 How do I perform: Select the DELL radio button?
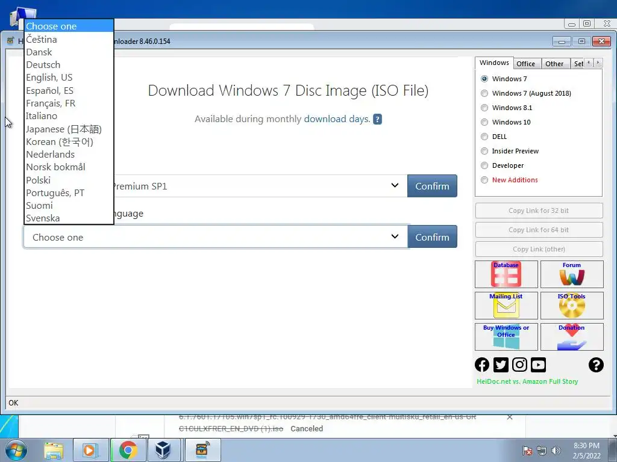[484, 137]
